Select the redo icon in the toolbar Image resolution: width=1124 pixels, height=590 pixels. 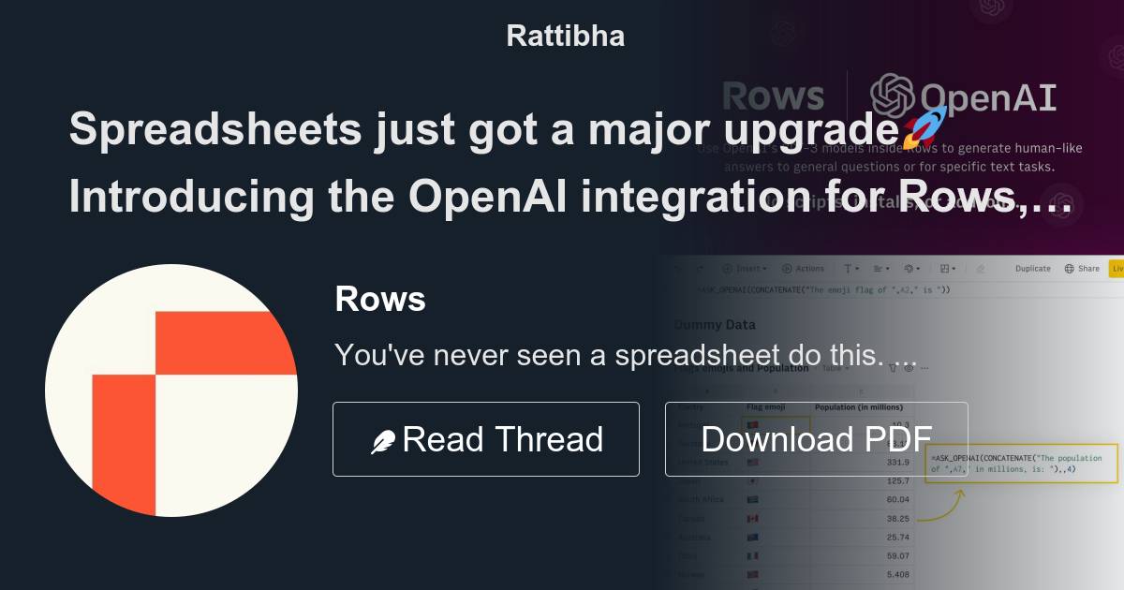(x=700, y=268)
